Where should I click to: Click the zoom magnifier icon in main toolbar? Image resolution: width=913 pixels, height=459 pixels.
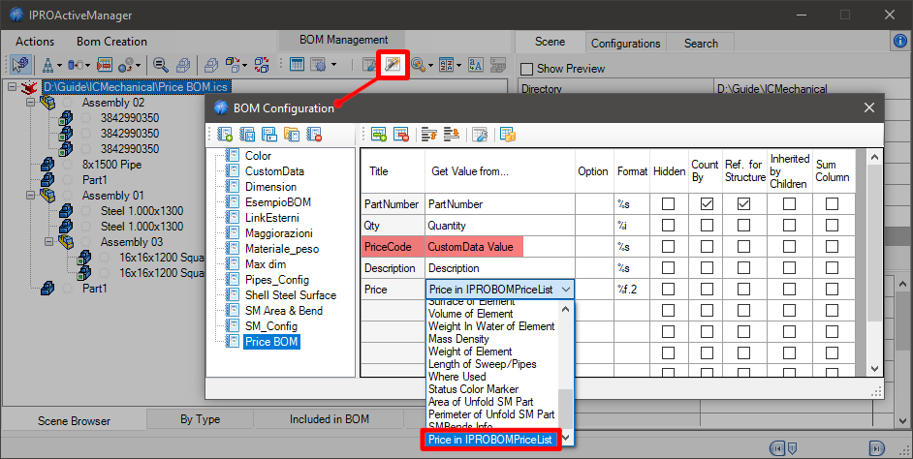159,65
